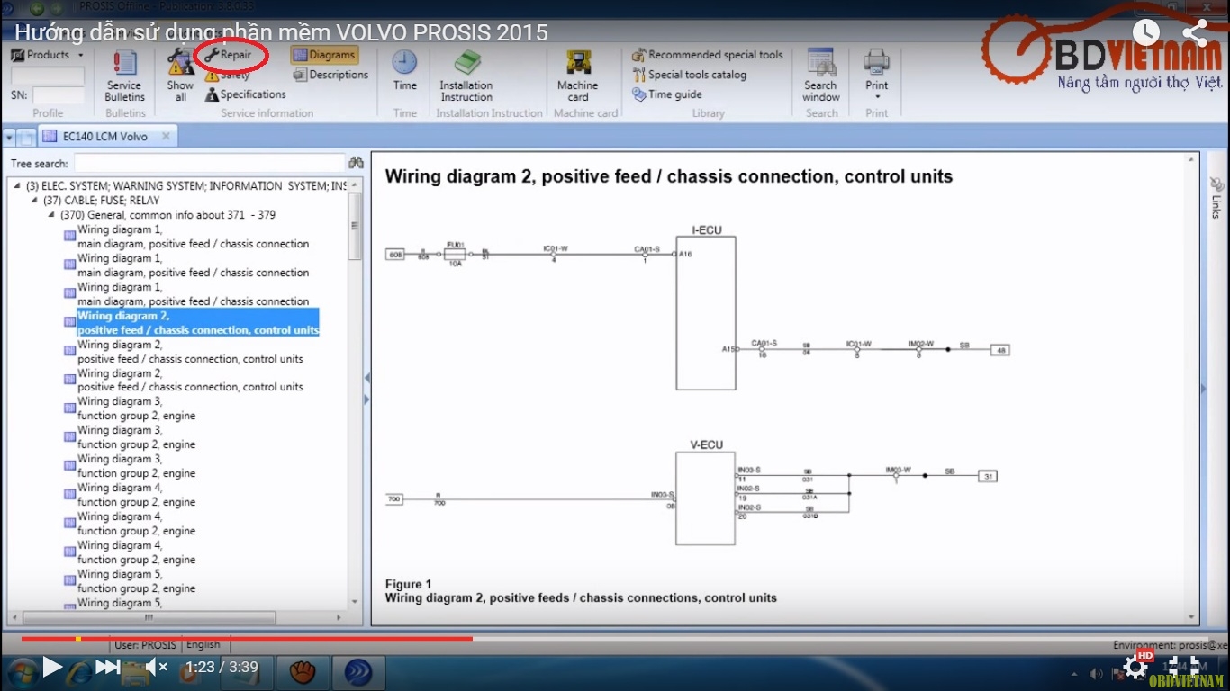This screenshot has width=1230, height=691.
Task: Collapse the (370) General node
Action: point(51,215)
